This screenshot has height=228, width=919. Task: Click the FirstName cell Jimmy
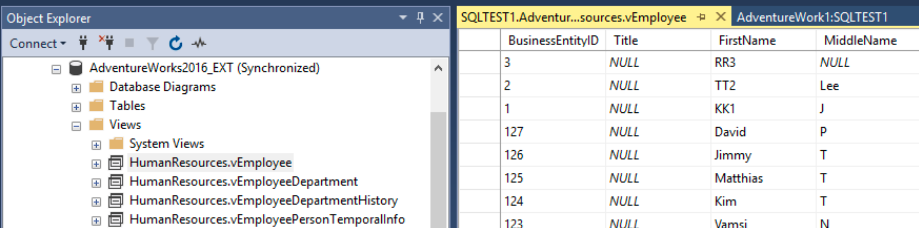[x=763, y=155]
